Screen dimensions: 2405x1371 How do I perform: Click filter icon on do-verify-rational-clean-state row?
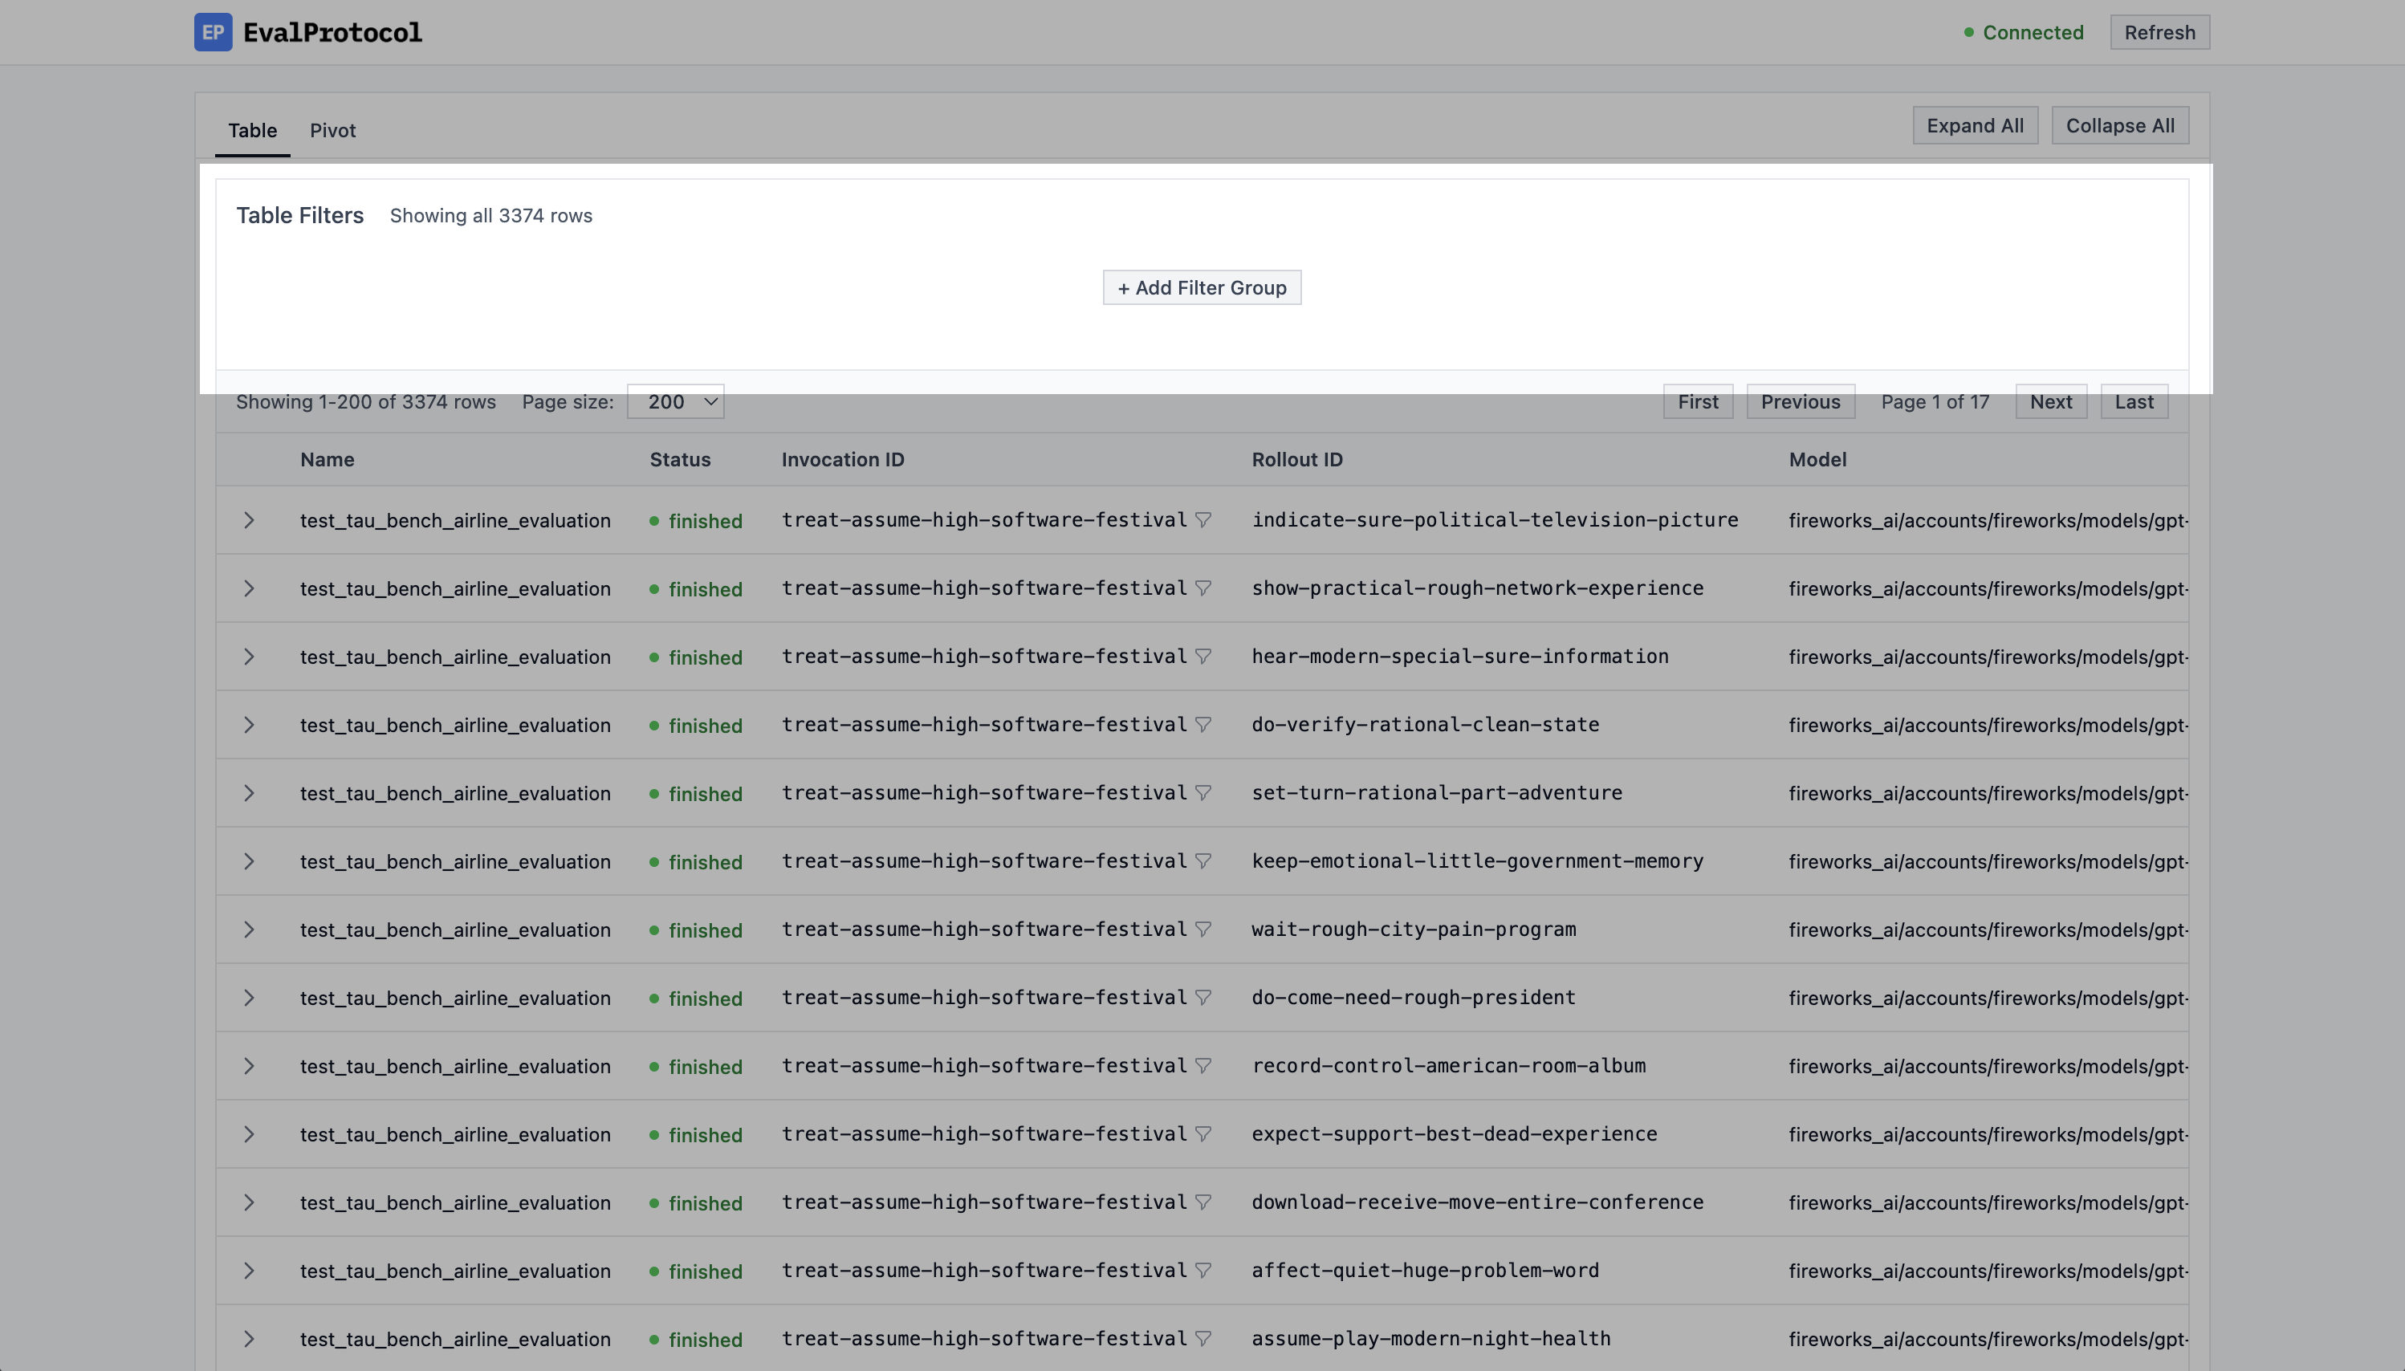click(1202, 724)
